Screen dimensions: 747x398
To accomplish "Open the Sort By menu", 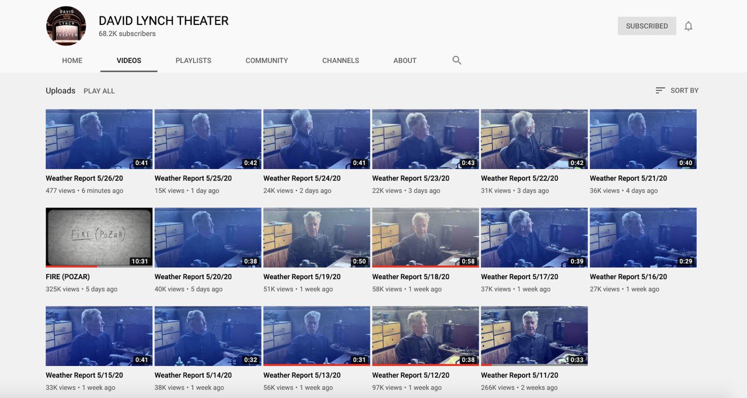I will [677, 90].
